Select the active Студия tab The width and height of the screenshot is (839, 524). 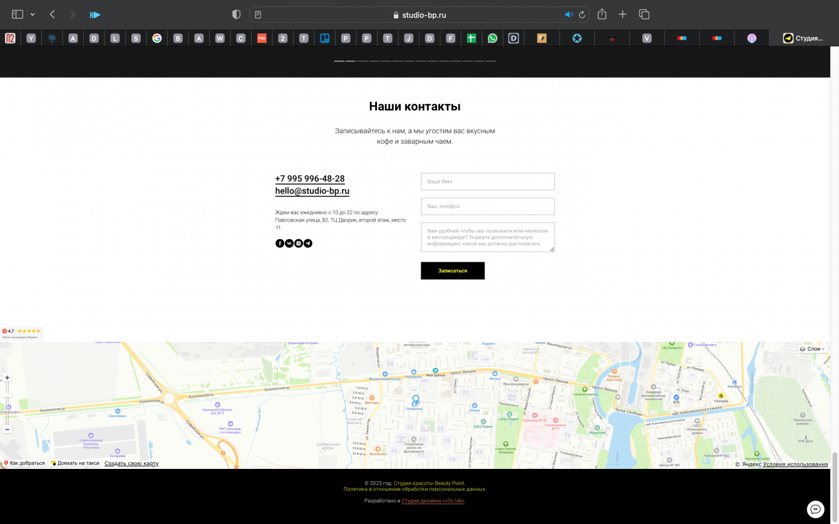tap(803, 38)
